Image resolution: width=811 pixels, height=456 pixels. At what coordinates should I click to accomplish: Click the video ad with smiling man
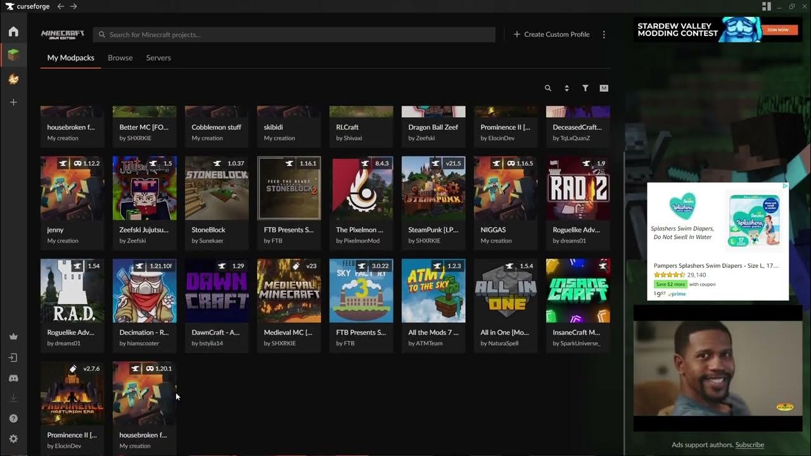pos(718,367)
